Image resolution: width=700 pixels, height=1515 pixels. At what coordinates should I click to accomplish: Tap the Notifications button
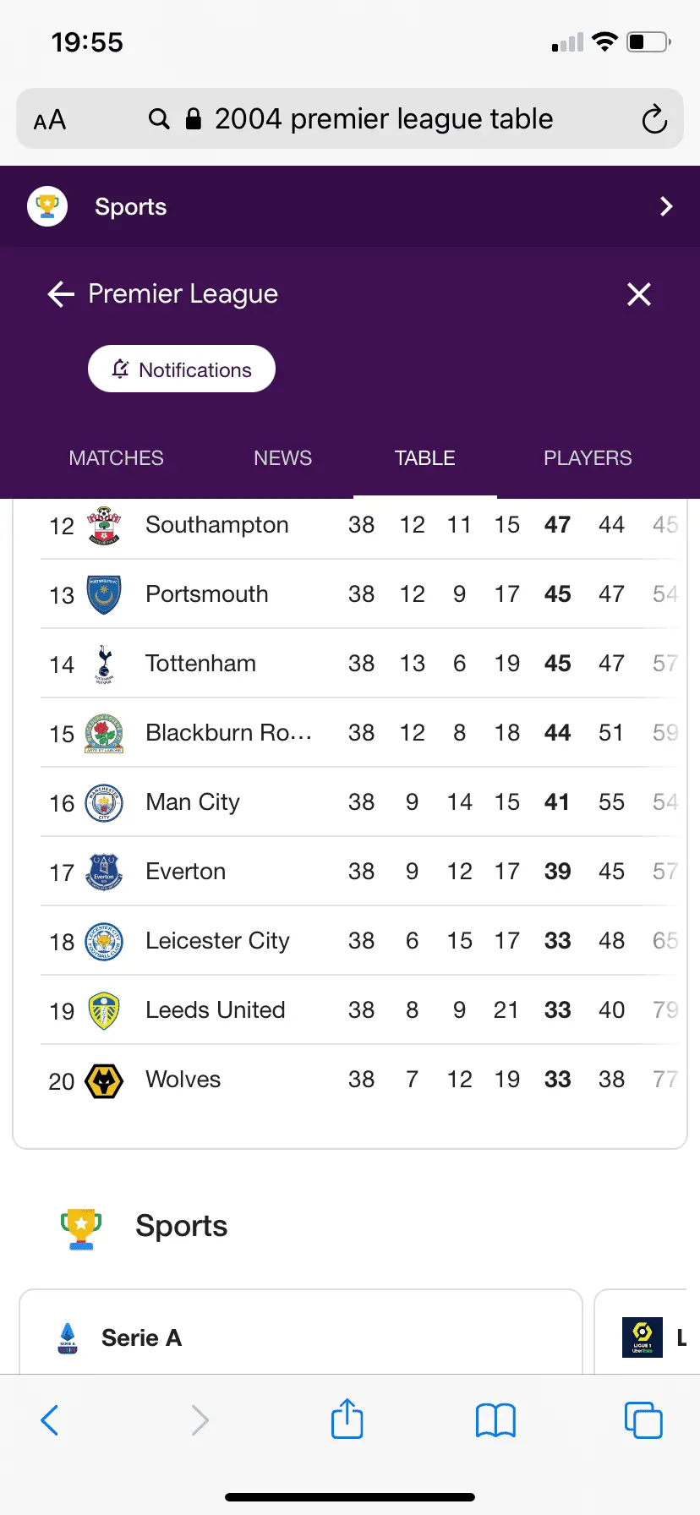click(182, 369)
